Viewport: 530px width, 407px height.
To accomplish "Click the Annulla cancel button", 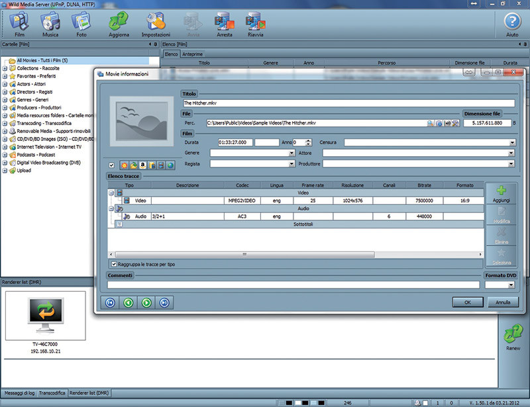I will click(x=503, y=302).
